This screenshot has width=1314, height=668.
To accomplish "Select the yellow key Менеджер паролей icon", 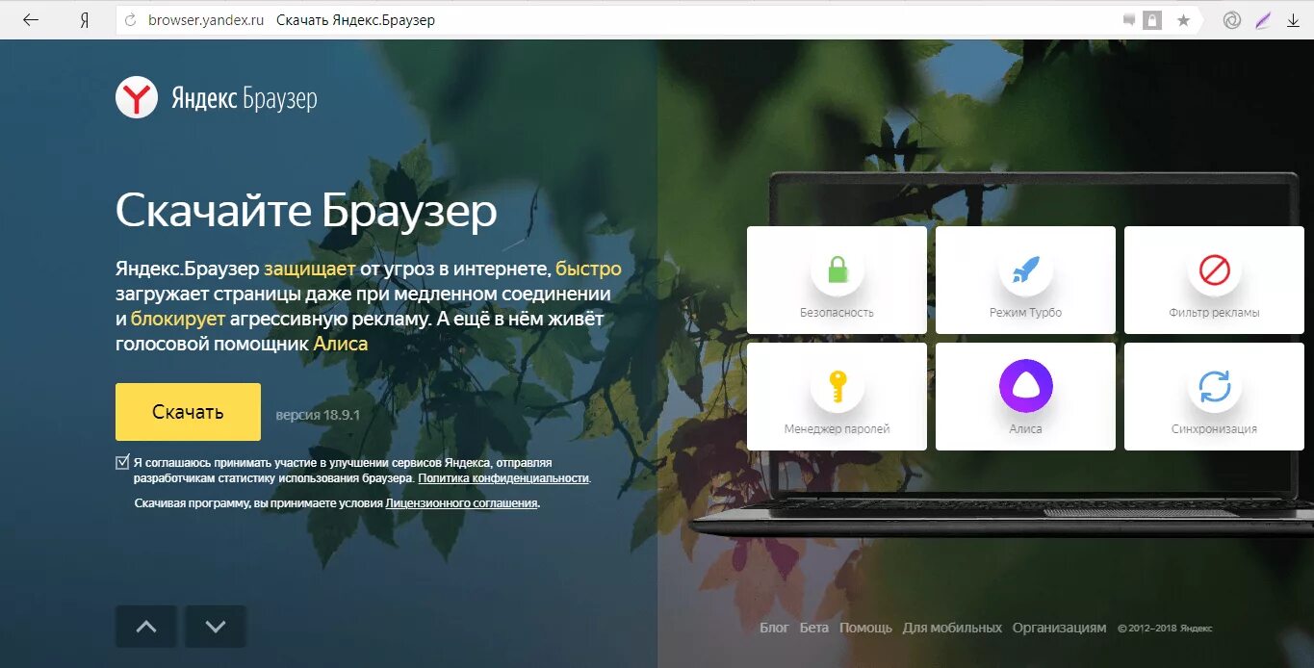I will (837, 387).
